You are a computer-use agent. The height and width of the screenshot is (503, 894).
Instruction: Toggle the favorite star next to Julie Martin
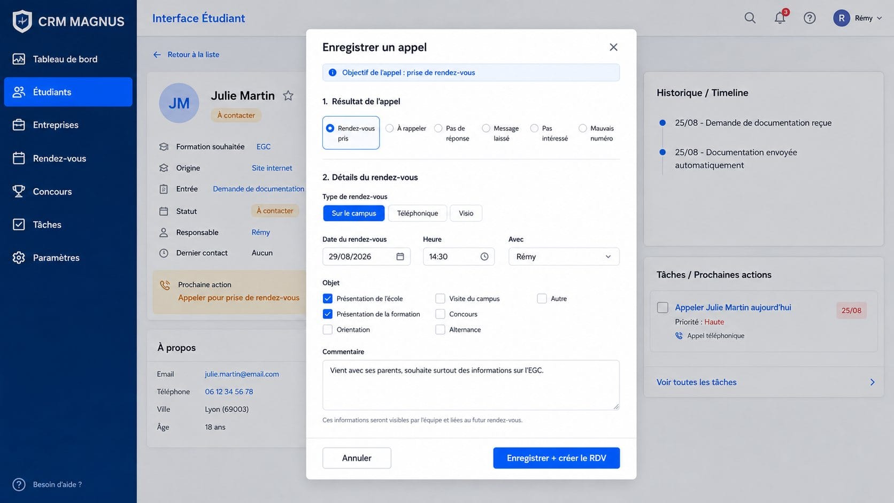tap(288, 96)
